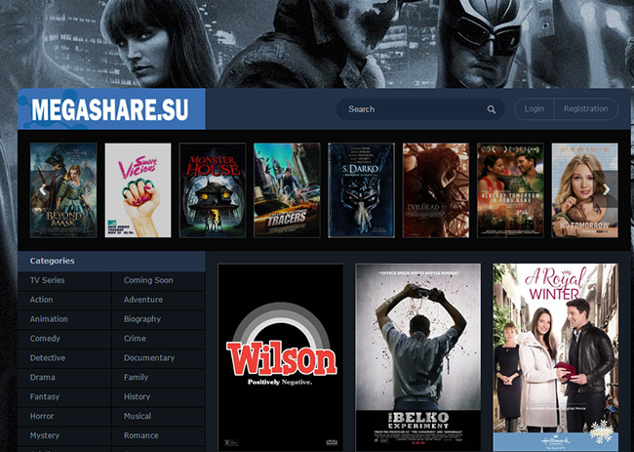Select the Biography category
The height and width of the screenshot is (452, 634).
[x=158, y=319]
